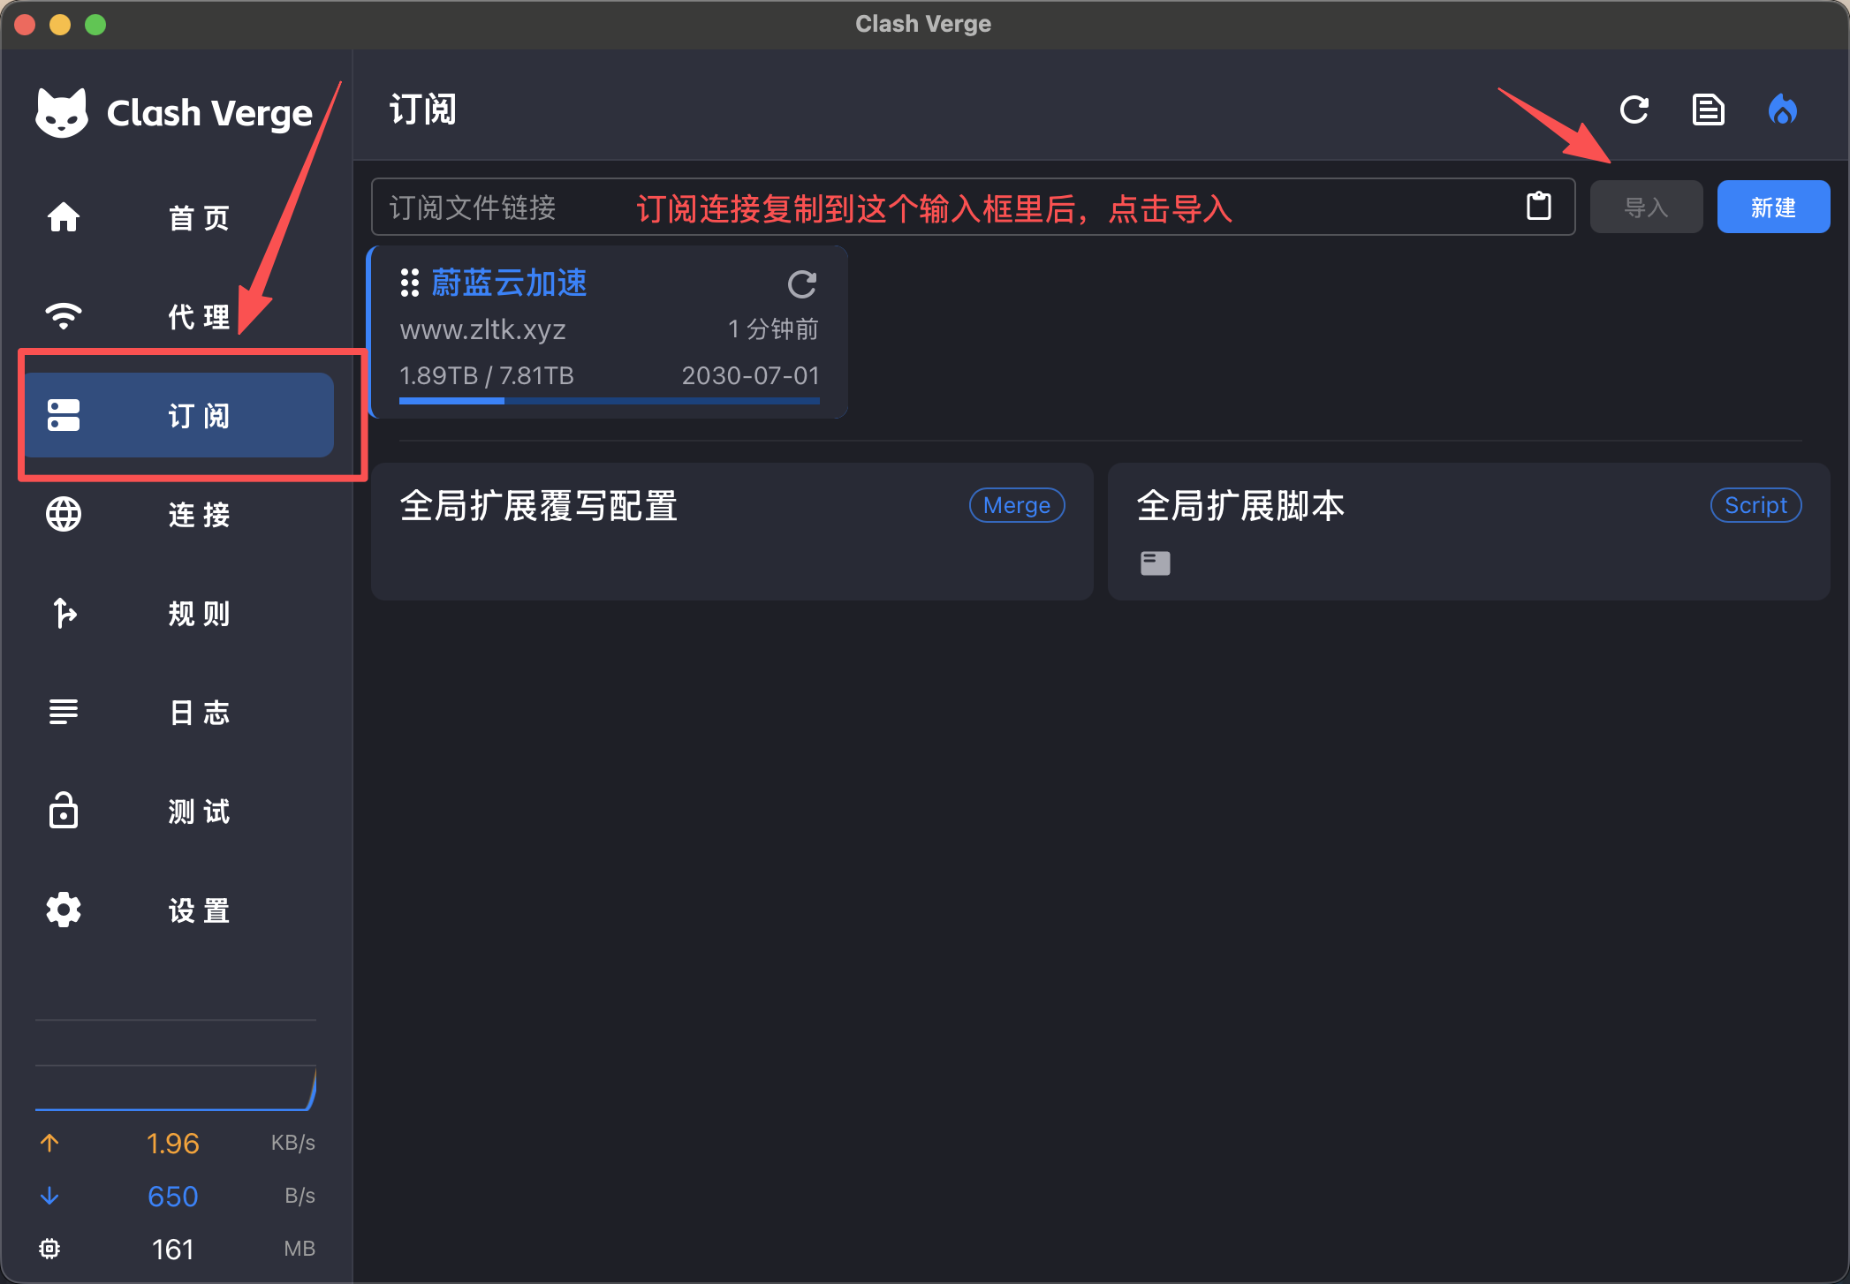This screenshot has height=1284, width=1850.
Task: Open the 首页 home page
Action: click(x=177, y=217)
